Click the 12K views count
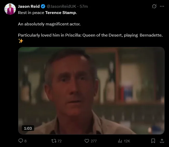169x147 pixels. tap(127, 141)
